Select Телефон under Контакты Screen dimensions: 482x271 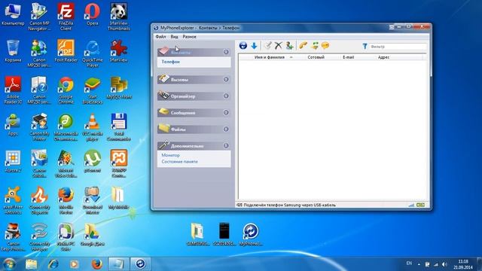171,62
